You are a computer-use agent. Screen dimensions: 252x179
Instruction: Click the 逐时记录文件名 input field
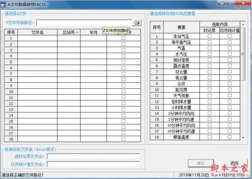tap(93, 156)
